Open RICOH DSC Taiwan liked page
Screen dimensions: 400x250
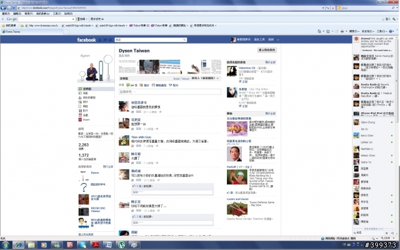point(98,209)
